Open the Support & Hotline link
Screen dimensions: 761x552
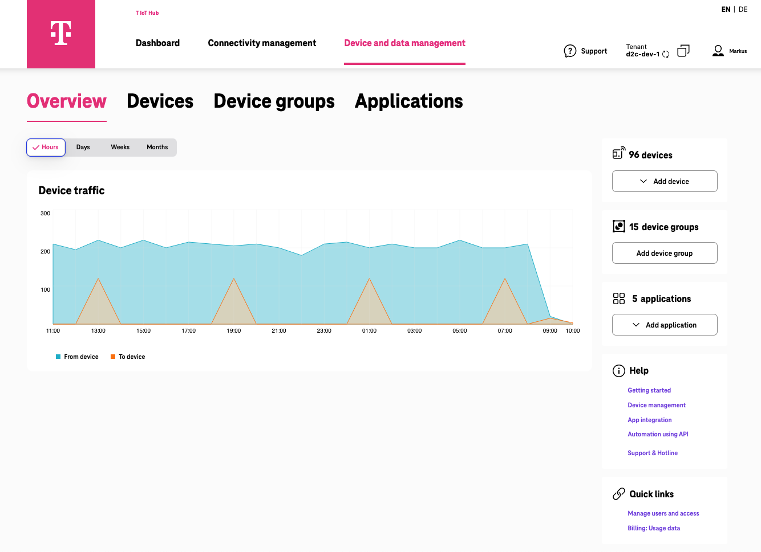(653, 453)
